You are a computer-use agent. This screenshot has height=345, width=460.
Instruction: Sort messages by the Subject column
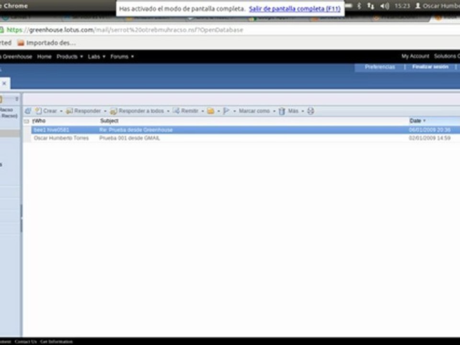click(109, 121)
